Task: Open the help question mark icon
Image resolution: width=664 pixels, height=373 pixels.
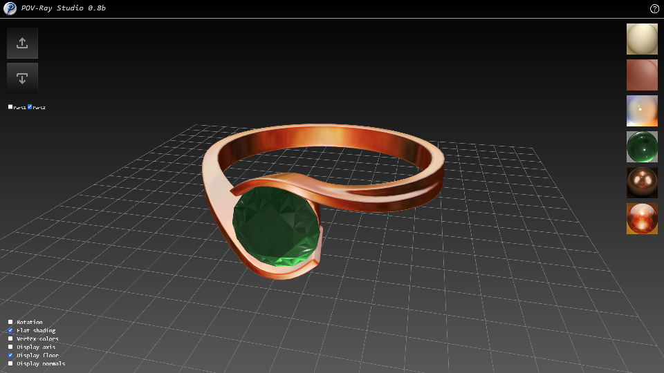Action: point(654,9)
